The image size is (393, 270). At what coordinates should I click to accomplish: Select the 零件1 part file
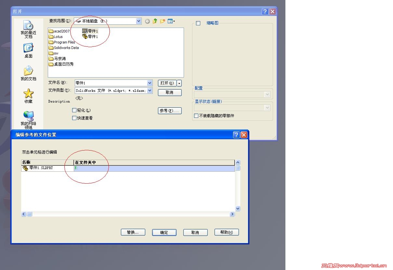coord(90,37)
